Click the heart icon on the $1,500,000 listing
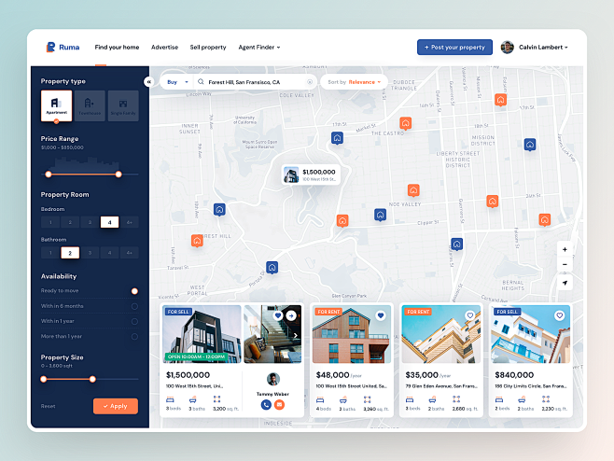 278,315
